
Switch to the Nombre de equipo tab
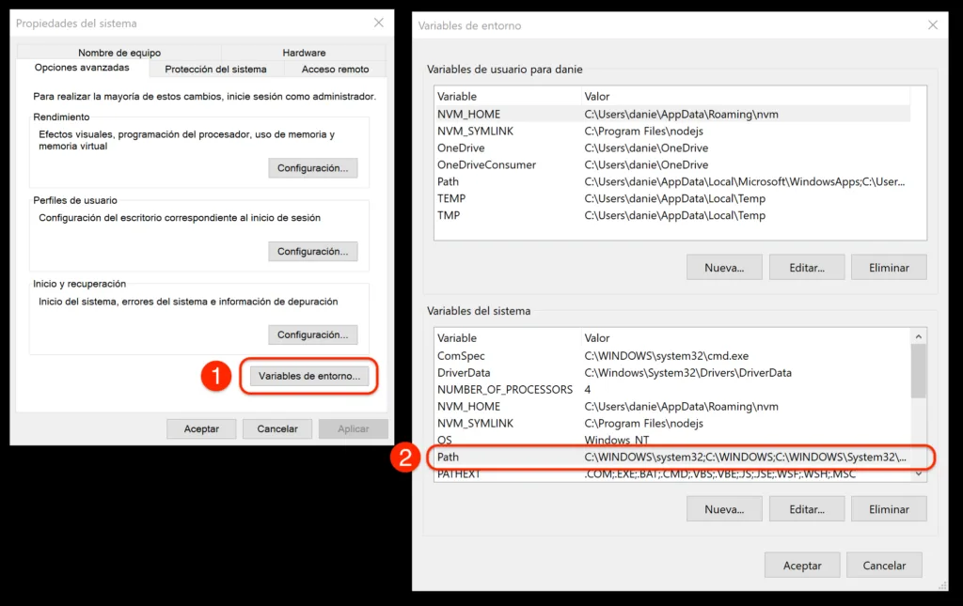pyautogui.click(x=119, y=53)
